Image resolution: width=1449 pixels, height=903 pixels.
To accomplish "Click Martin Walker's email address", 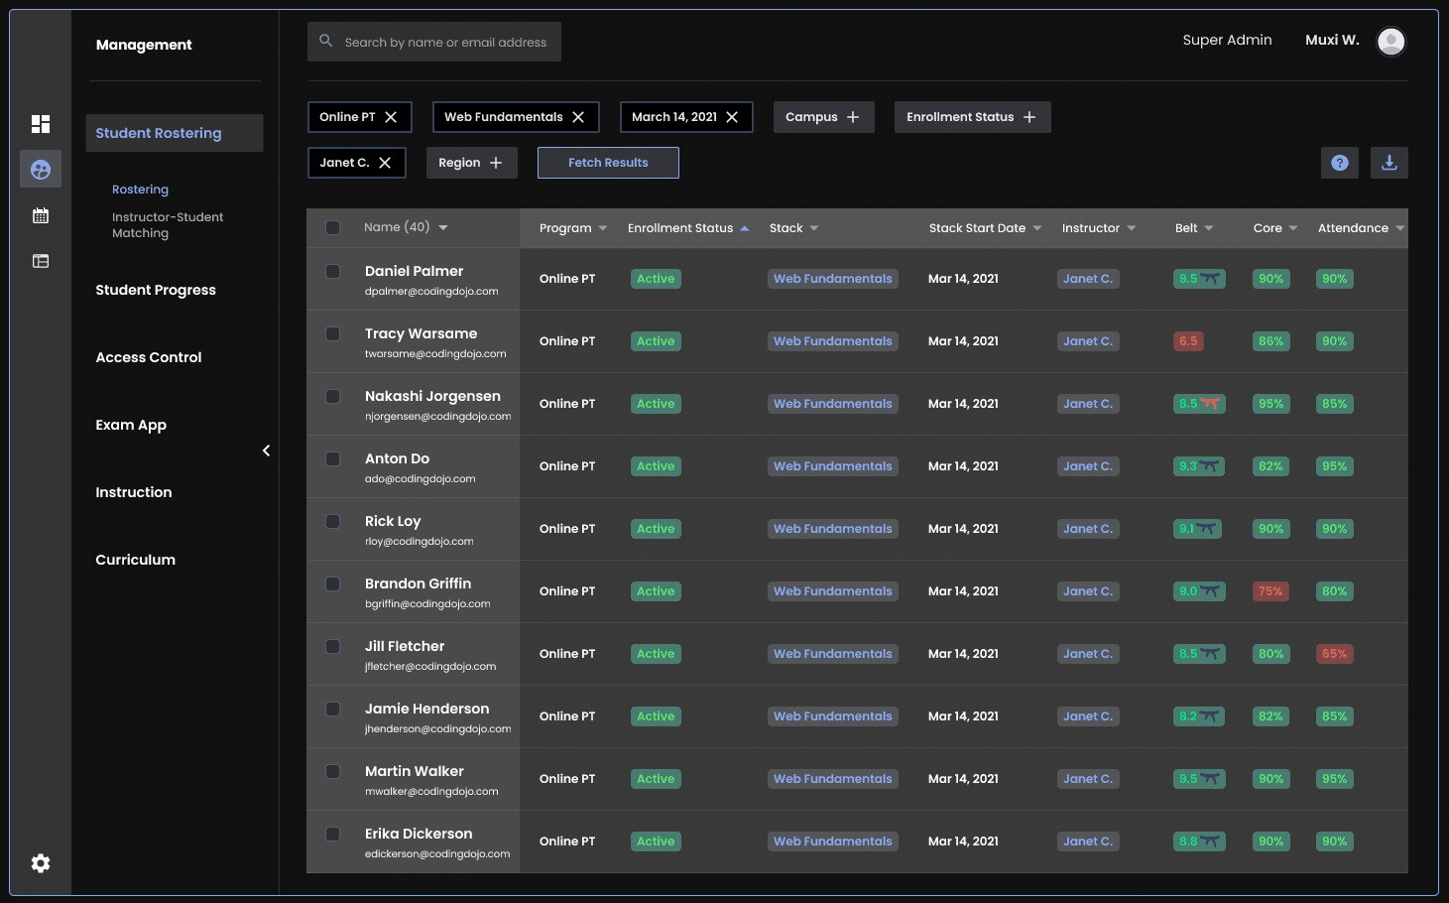I will 431,792.
